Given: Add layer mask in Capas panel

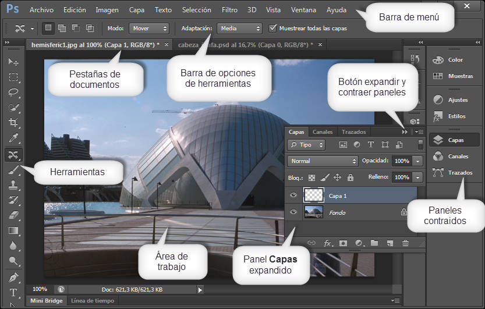Looking at the screenshot, I should click(x=343, y=243).
